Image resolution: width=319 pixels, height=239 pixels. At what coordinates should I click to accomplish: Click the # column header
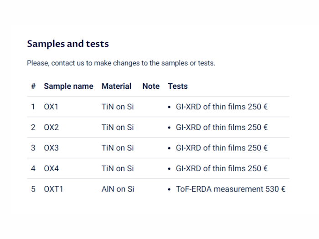[x=33, y=86]
